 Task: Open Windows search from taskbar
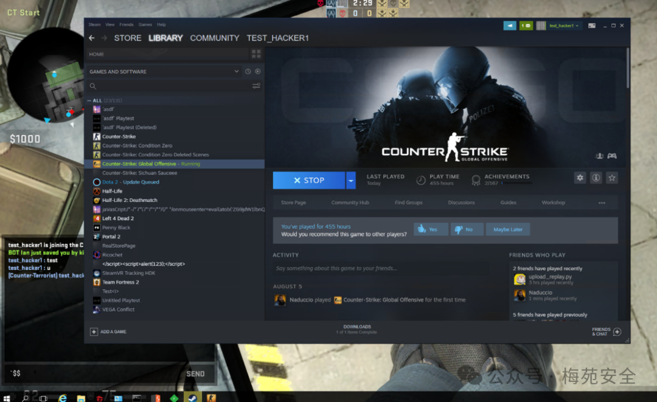point(25,398)
